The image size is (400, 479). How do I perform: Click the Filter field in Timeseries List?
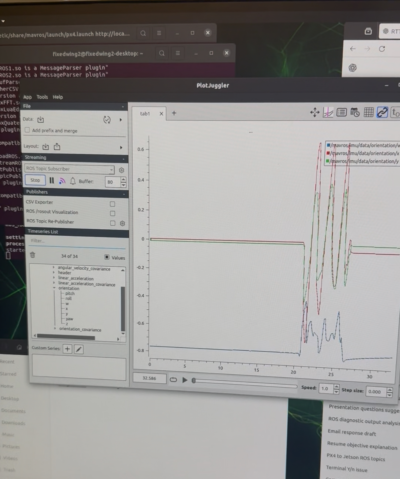(x=77, y=241)
